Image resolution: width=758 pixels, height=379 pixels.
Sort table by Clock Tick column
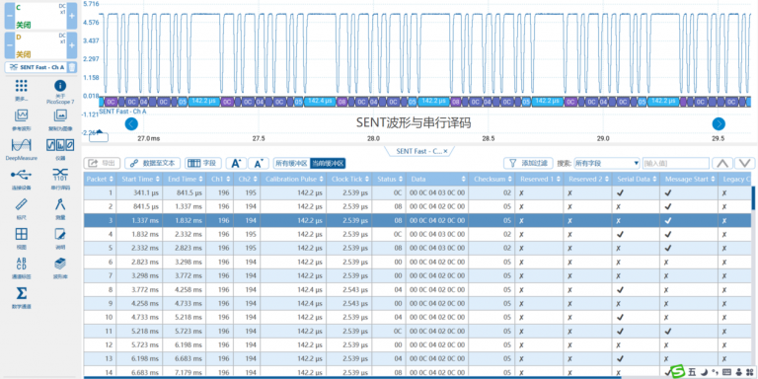(350, 179)
